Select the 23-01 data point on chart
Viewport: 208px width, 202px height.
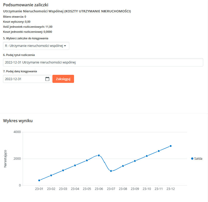point(39,180)
